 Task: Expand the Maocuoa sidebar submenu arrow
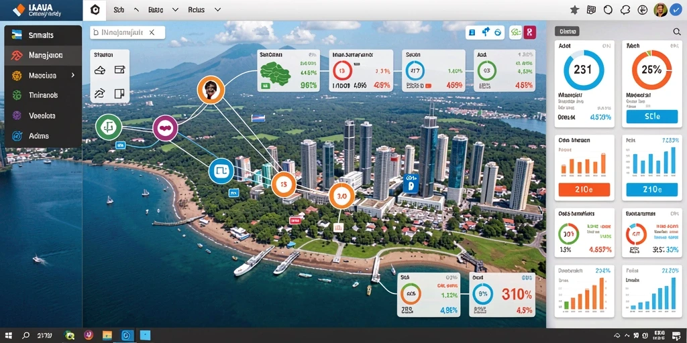click(x=72, y=75)
